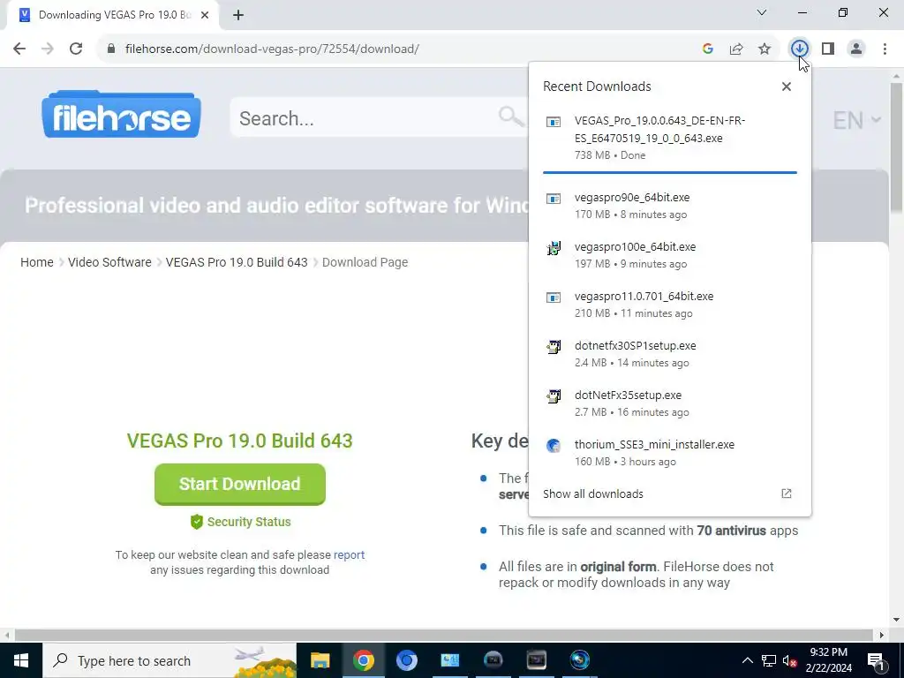Click VEGAS Pro 19.0 Build 643 breadcrumb
The height and width of the screenshot is (678, 904).
(237, 262)
